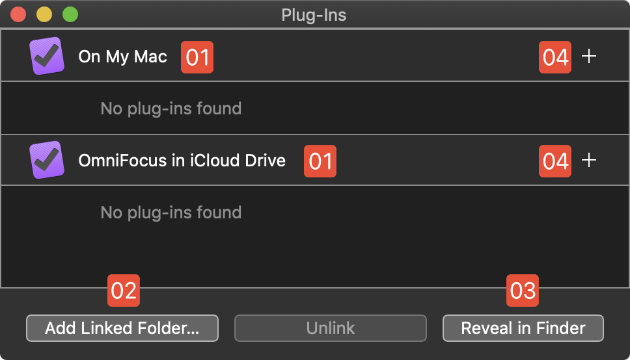Click the 01 badge next to On My Mac
This screenshot has width=630, height=360.
tap(197, 57)
